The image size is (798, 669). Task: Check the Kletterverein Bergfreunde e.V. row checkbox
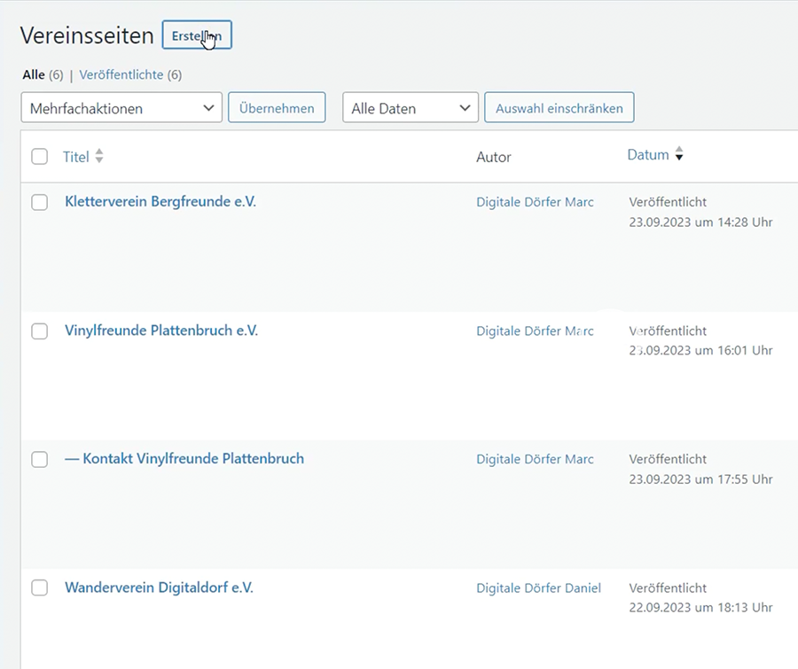(39, 203)
